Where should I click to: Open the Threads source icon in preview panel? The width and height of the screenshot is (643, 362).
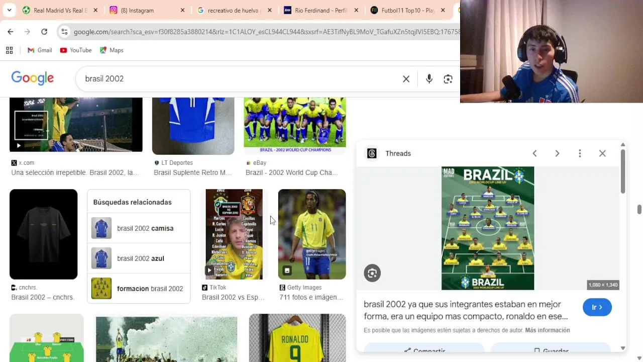click(x=372, y=153)
